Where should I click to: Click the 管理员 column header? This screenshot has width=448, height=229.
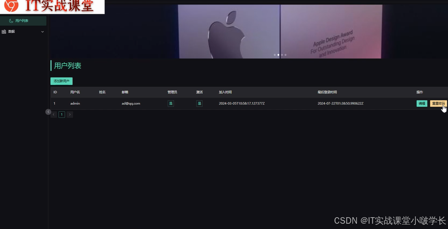tap(172, 92)
